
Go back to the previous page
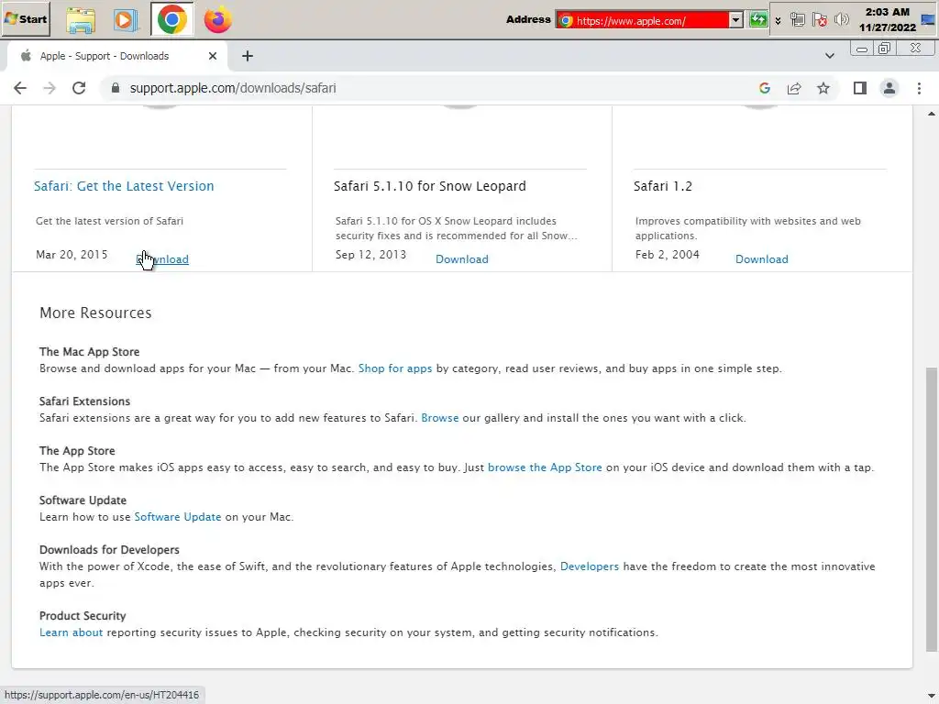click(x=20, y=88)
